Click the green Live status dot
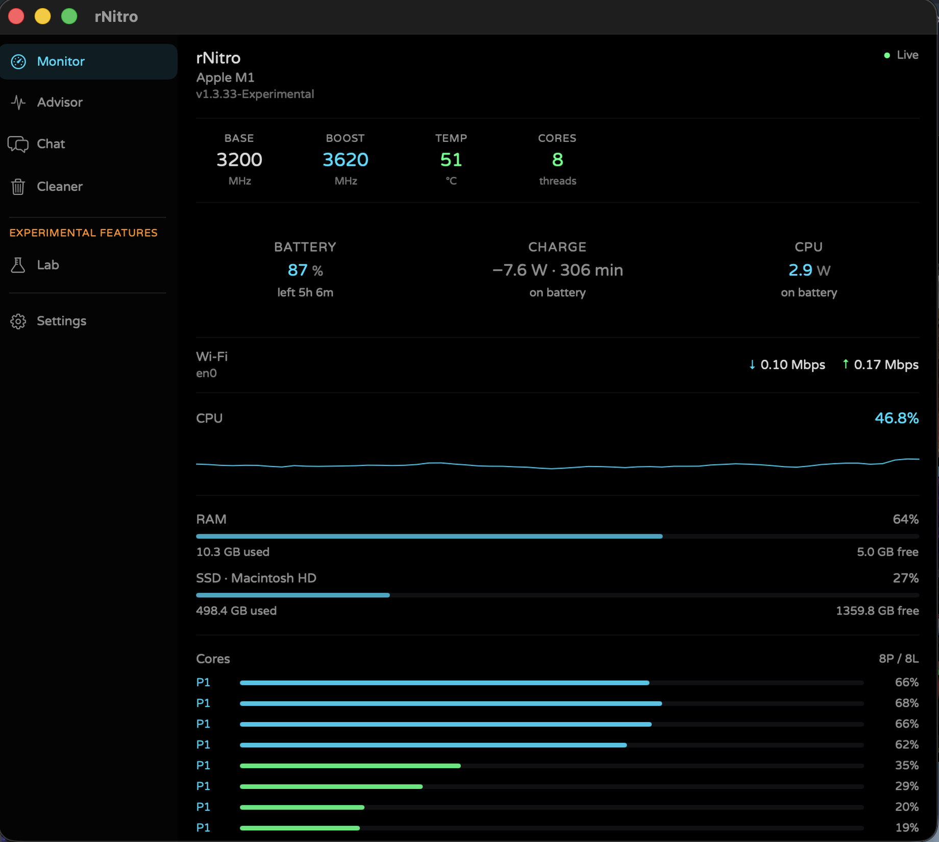 887,55
